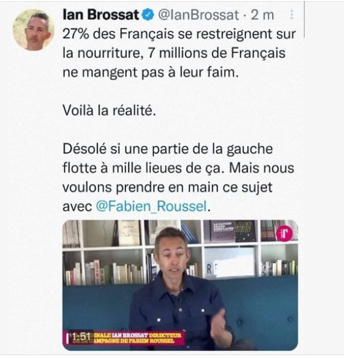Open the Ian Brossat display name

click(101, 15)
